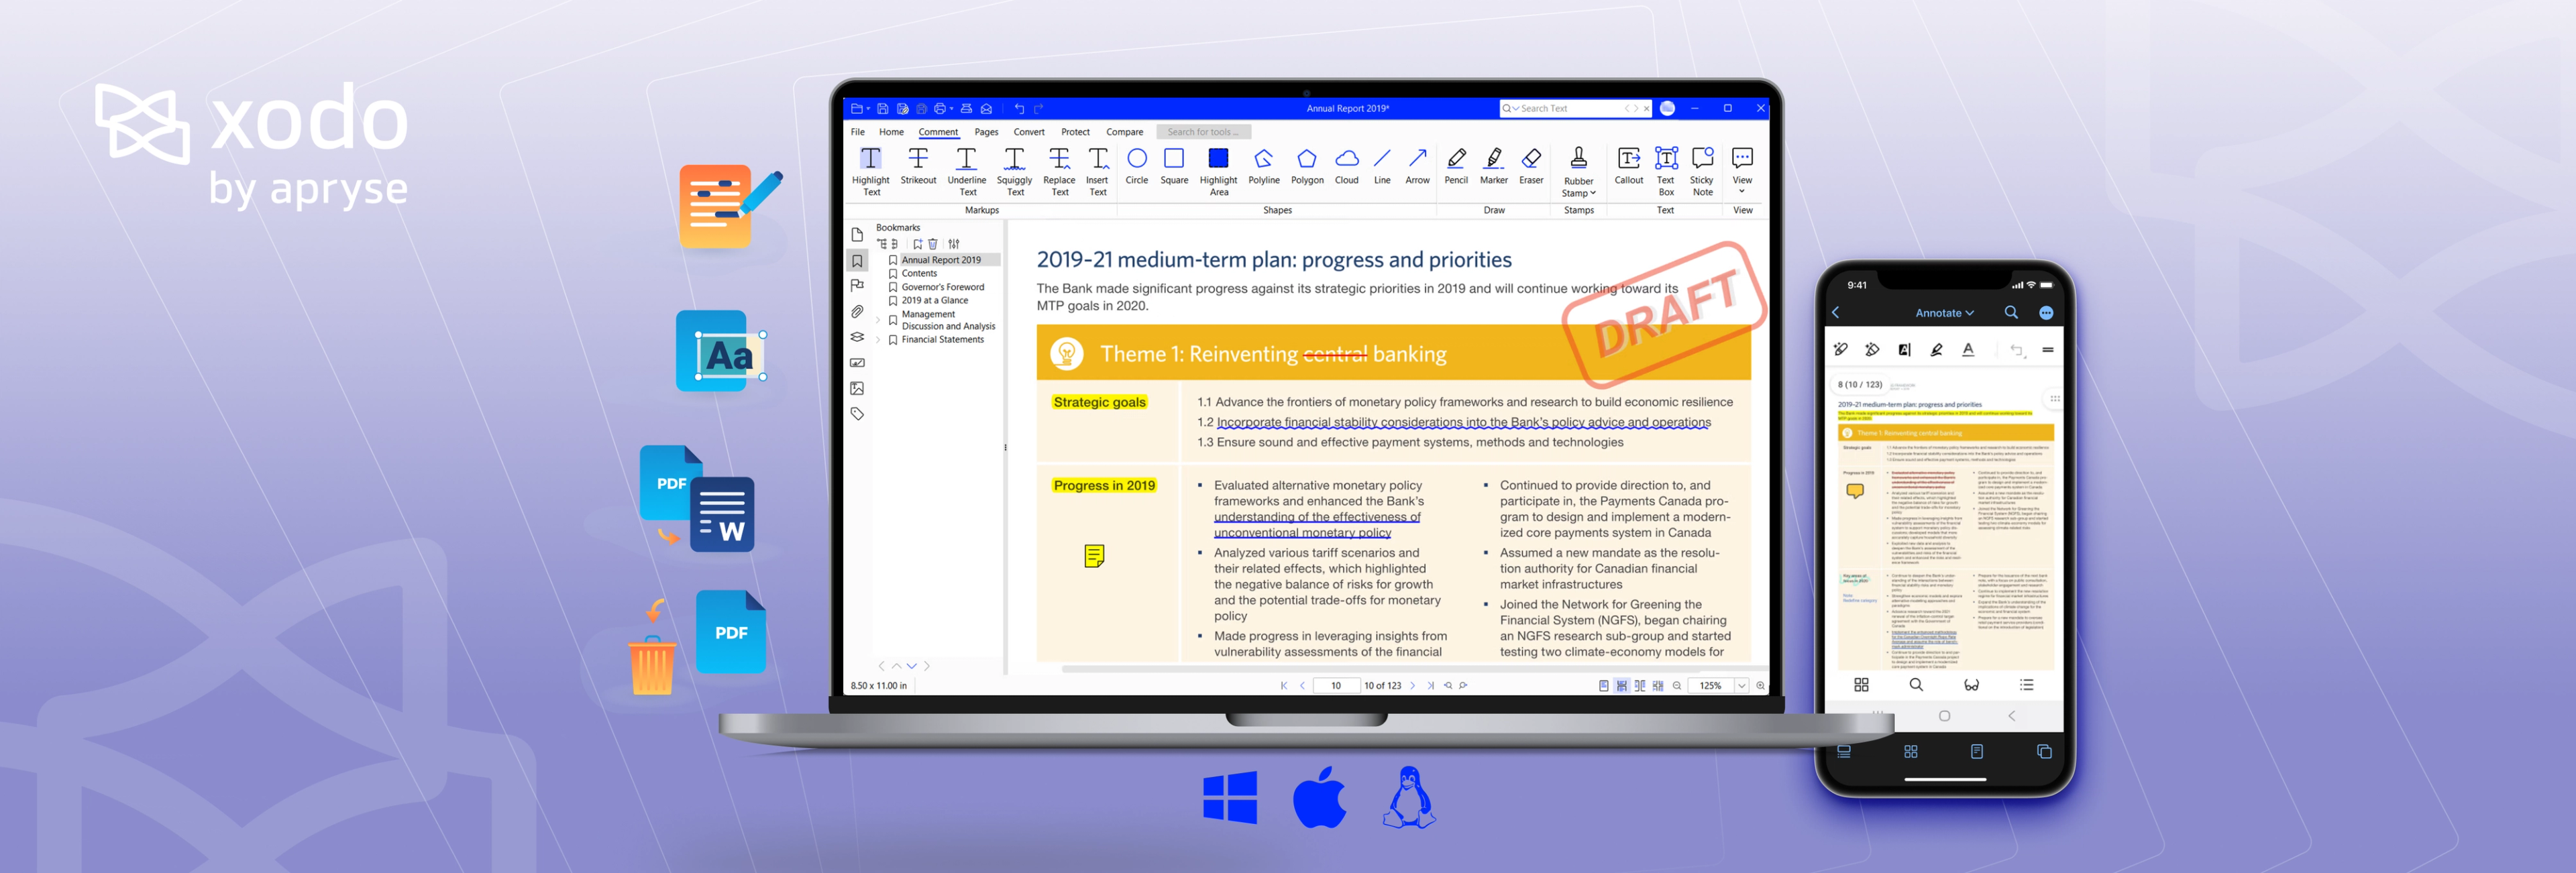Expand the Financial Statements bookmark

coord(878,340)
